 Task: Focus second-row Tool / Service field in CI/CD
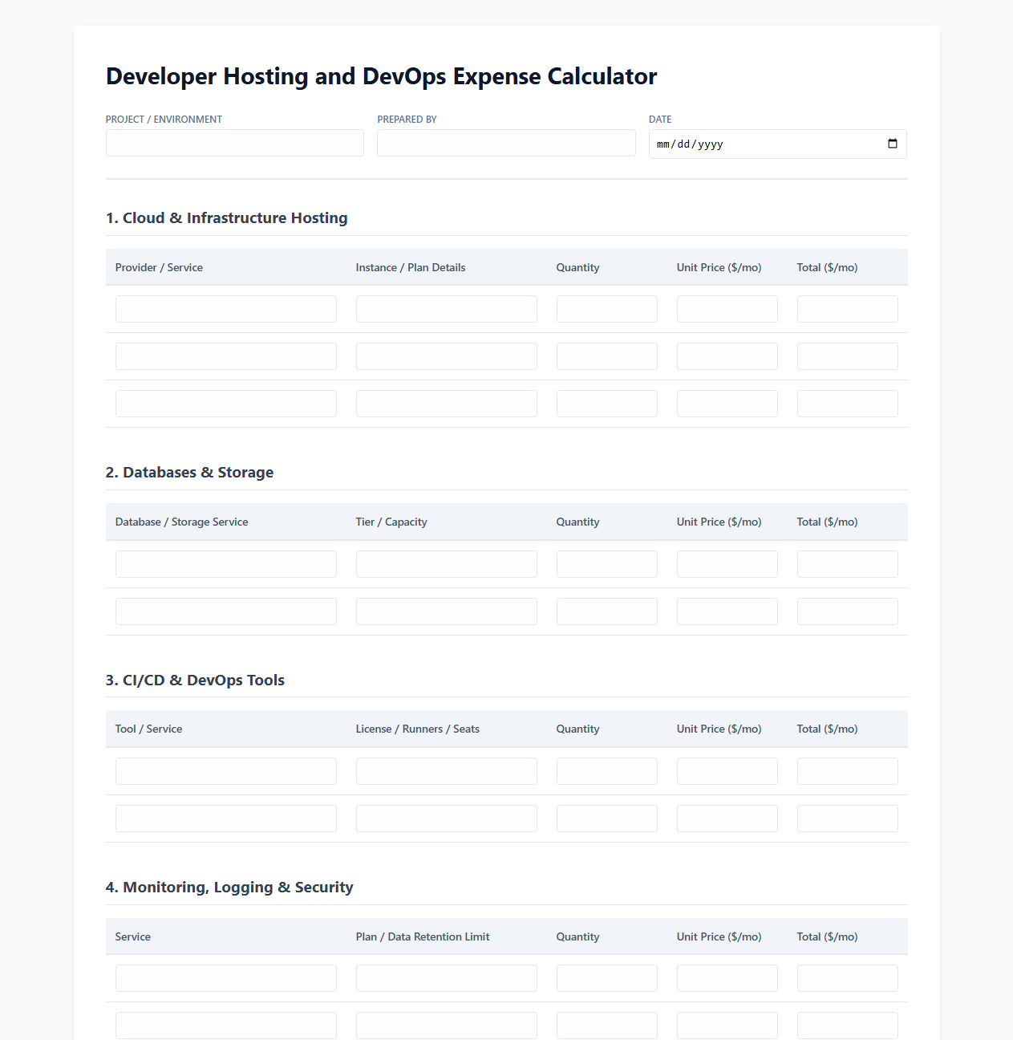point(226,819)
